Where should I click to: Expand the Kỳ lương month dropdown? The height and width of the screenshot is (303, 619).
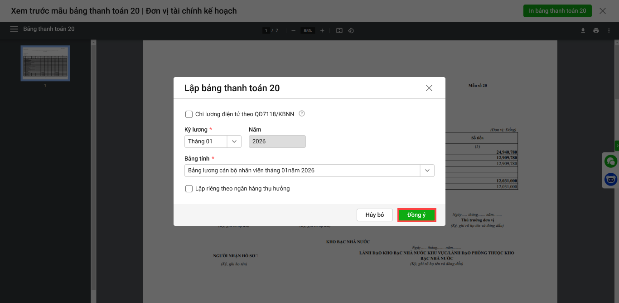coord(234,142)
